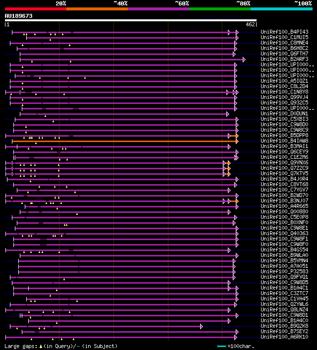
Task: Click the orange alignment bar for B4IAW8
Action: [124, 141]
